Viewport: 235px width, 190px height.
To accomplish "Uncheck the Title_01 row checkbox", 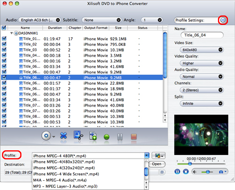I will tap(4, 38).
